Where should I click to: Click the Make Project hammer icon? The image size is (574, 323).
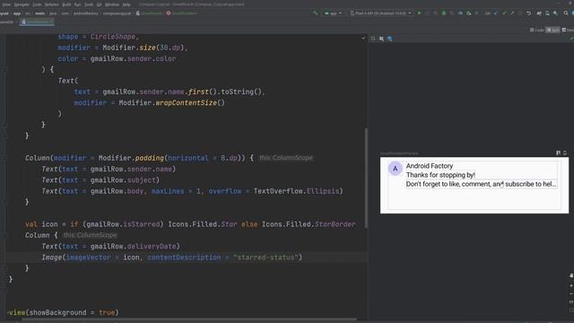pyautogui.click(x=315, y=13)
